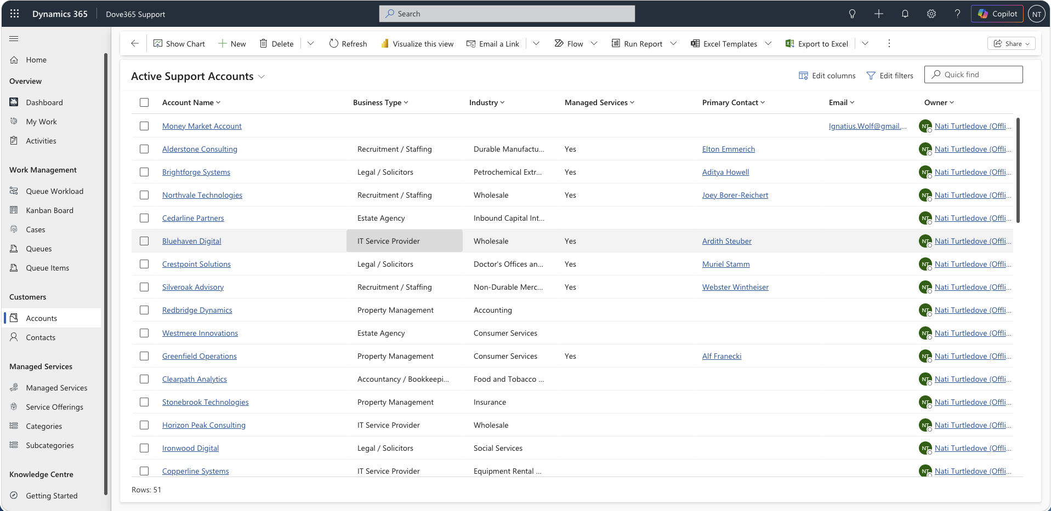Open Cases in the sidebar
Image resolution: width=1051 pixels, height=511 pixels.
pyautogui.click(x=52, y=229)
